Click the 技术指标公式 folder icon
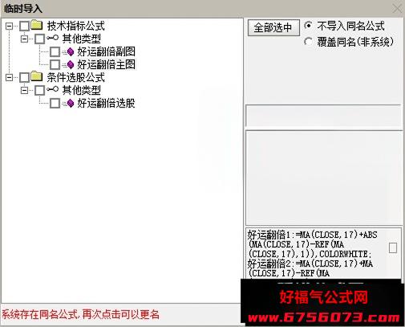Image resolution: width=405 pixels, height=327 pixels. [36, 25]
